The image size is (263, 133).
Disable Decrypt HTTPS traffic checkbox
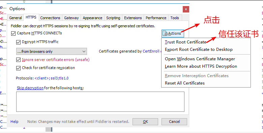coord(18,42)
